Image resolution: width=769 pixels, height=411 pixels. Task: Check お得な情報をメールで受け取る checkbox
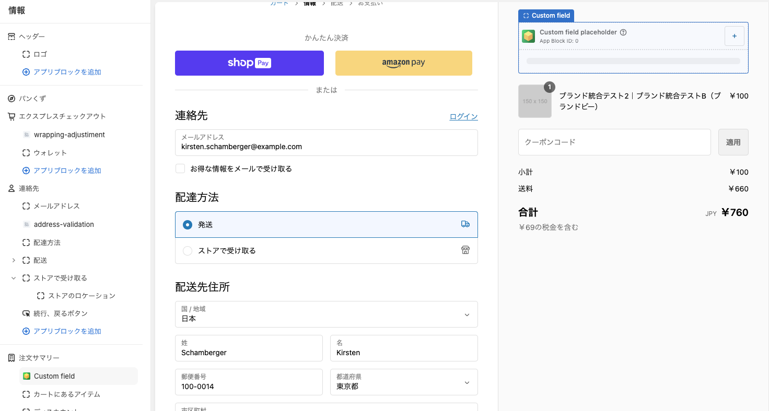click(x=180, y=168)
